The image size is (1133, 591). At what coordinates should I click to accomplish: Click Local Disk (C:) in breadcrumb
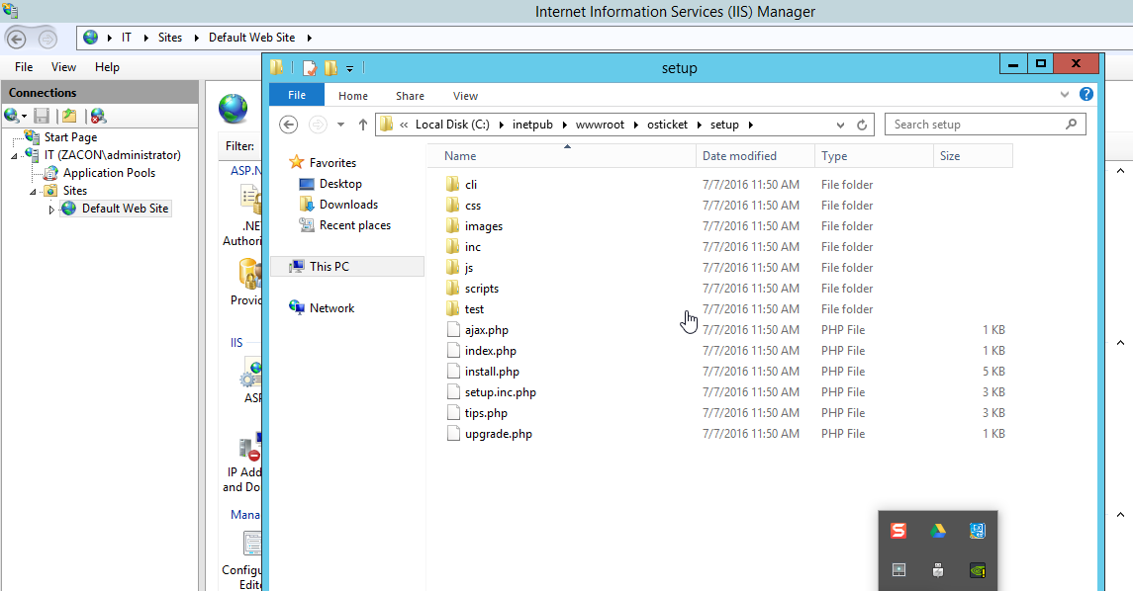coord(452,125)
